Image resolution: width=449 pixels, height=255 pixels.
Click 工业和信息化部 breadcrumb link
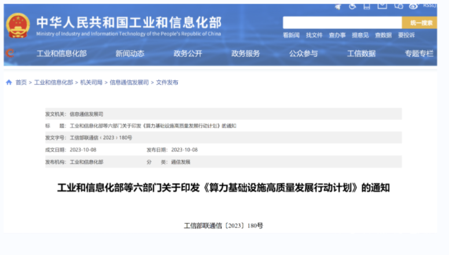(54, 83)
